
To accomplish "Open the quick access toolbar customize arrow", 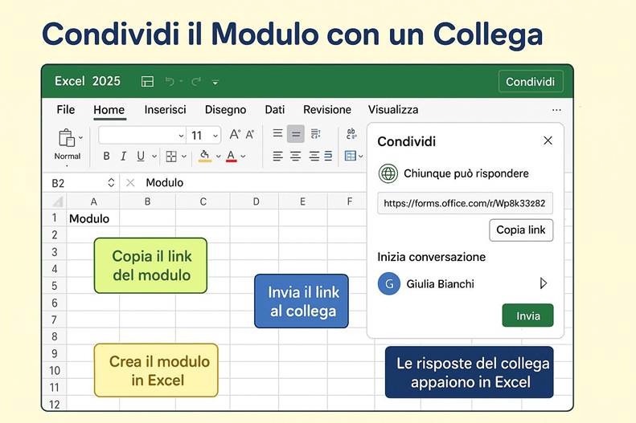I will (x=215, y=83).
